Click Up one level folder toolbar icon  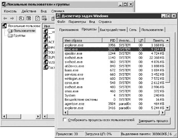(21, 18)
